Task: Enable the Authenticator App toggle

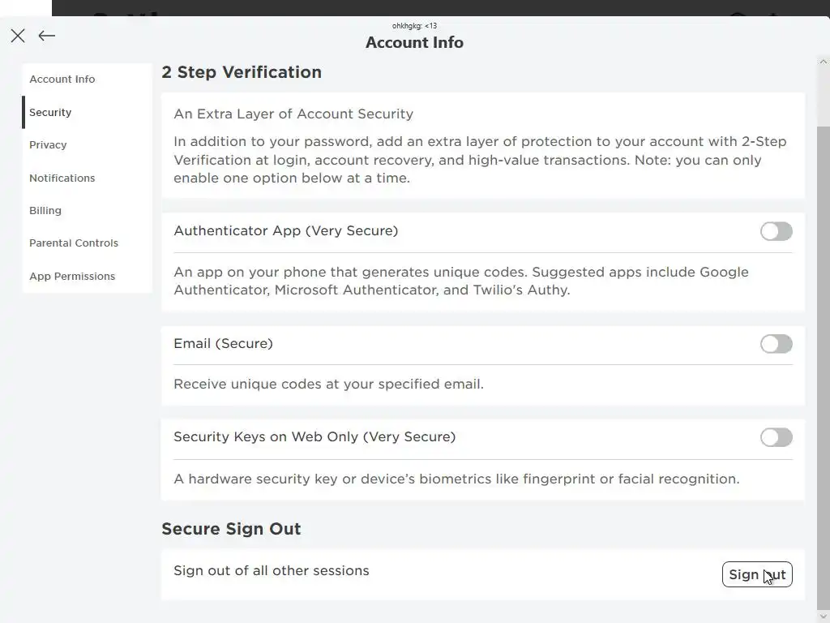Action: 776,232
